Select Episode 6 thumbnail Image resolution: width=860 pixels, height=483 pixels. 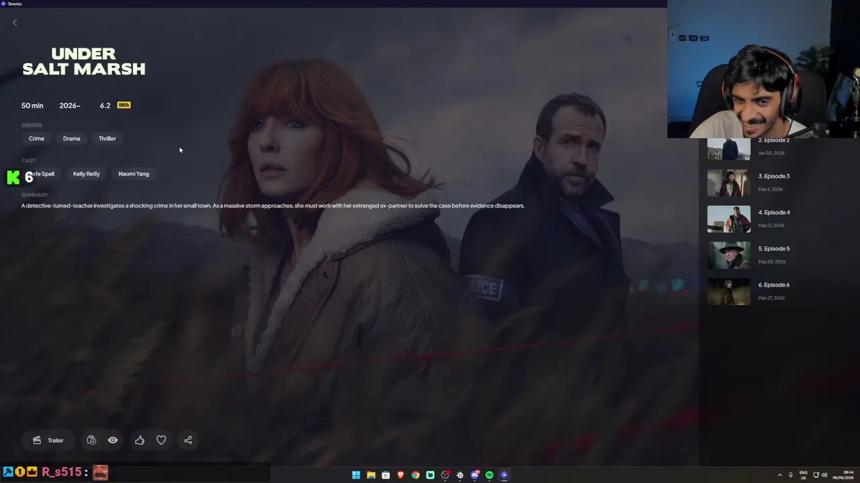pyautogui.click(x=728, y=291)
